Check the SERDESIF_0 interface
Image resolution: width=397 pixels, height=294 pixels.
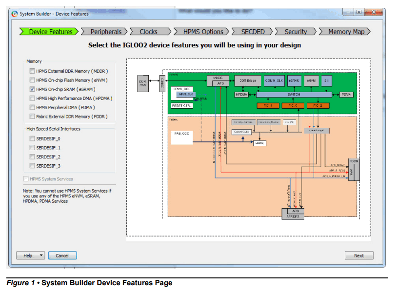click(32, 138)
